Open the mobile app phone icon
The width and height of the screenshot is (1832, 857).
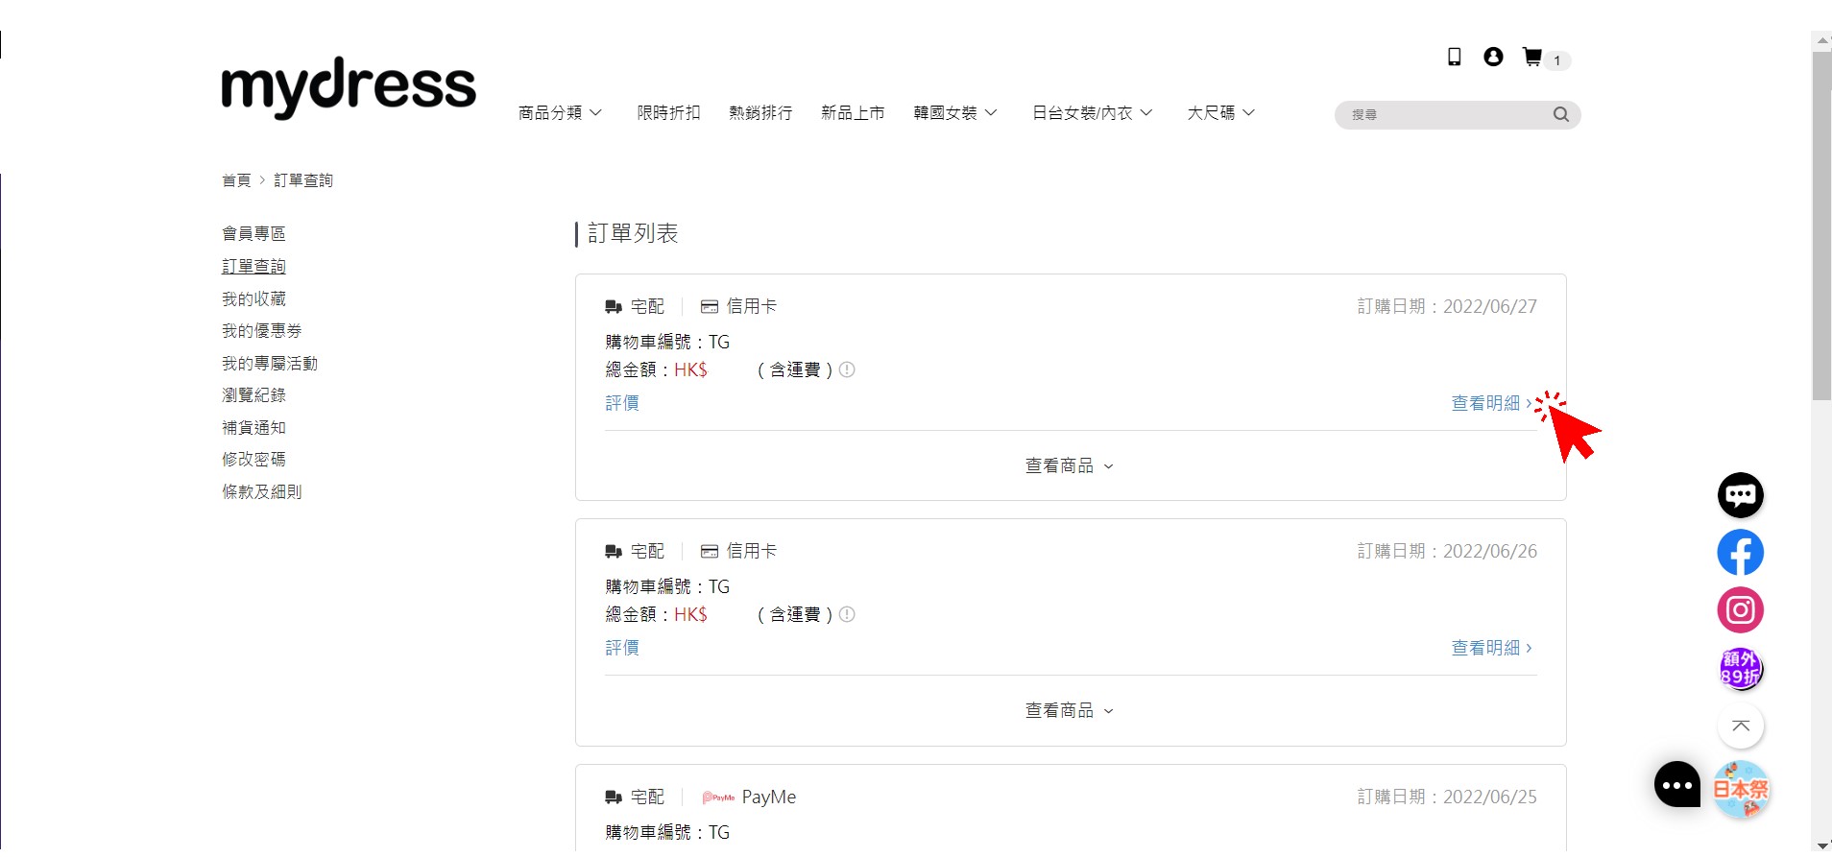click(x=1455, y=58)
